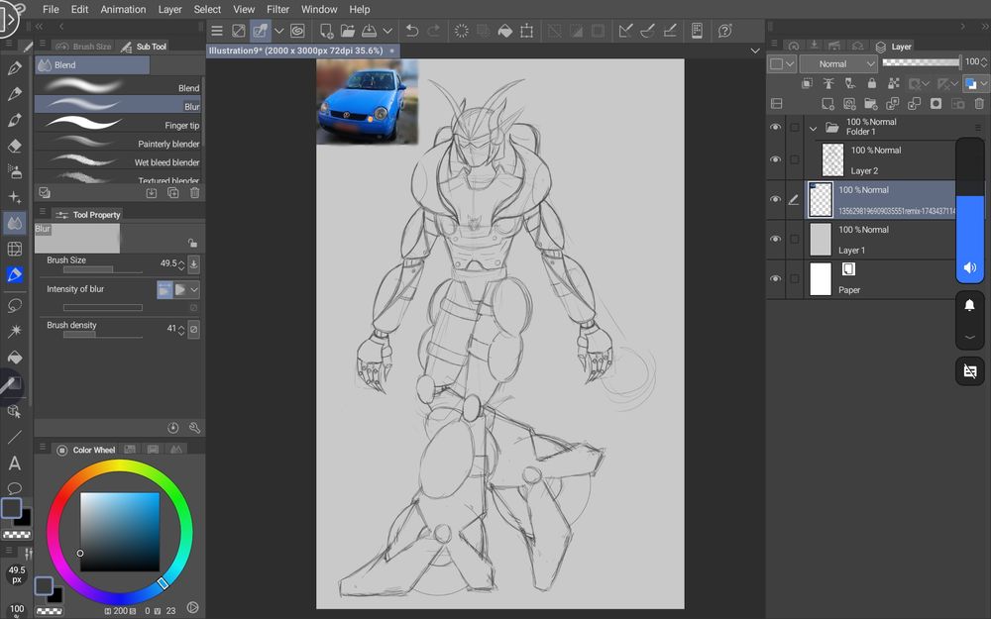Collapse the Folder 1 layer folder
The height and width of the screenshot is (619, 991).
pos(814,128)
